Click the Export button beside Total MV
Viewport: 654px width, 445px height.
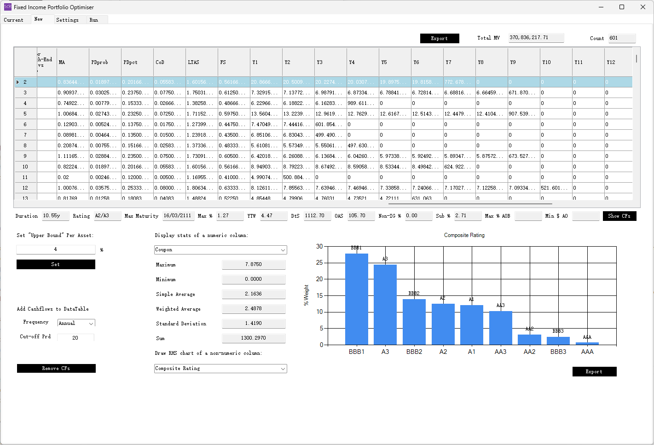pos(439,39)
